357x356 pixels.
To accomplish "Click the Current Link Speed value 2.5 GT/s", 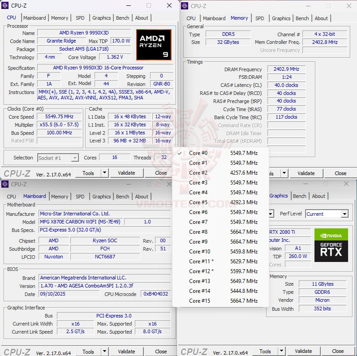I will [x=75, y=331].
